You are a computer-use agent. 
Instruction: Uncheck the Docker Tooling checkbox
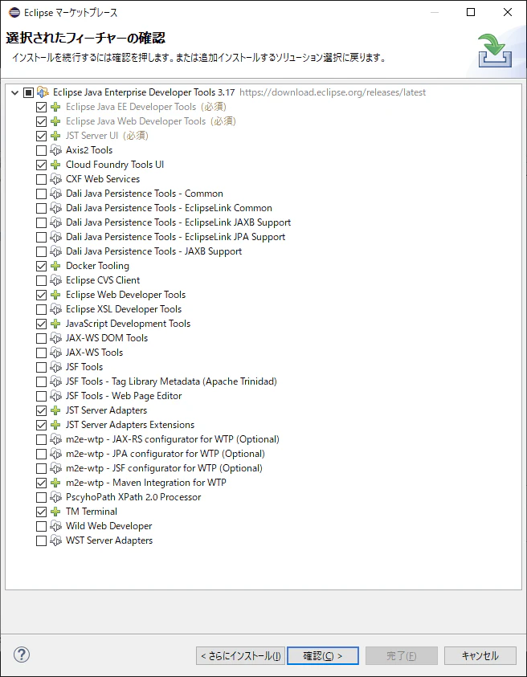point(41,266)
